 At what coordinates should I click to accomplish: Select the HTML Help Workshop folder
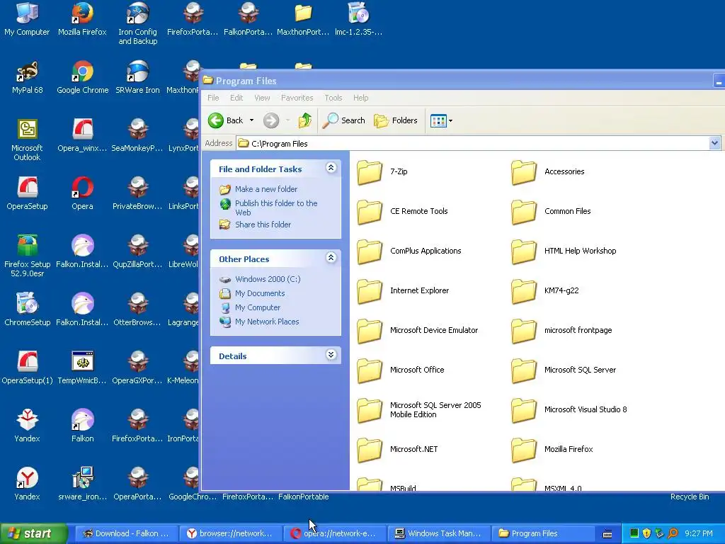coord(564,251)
